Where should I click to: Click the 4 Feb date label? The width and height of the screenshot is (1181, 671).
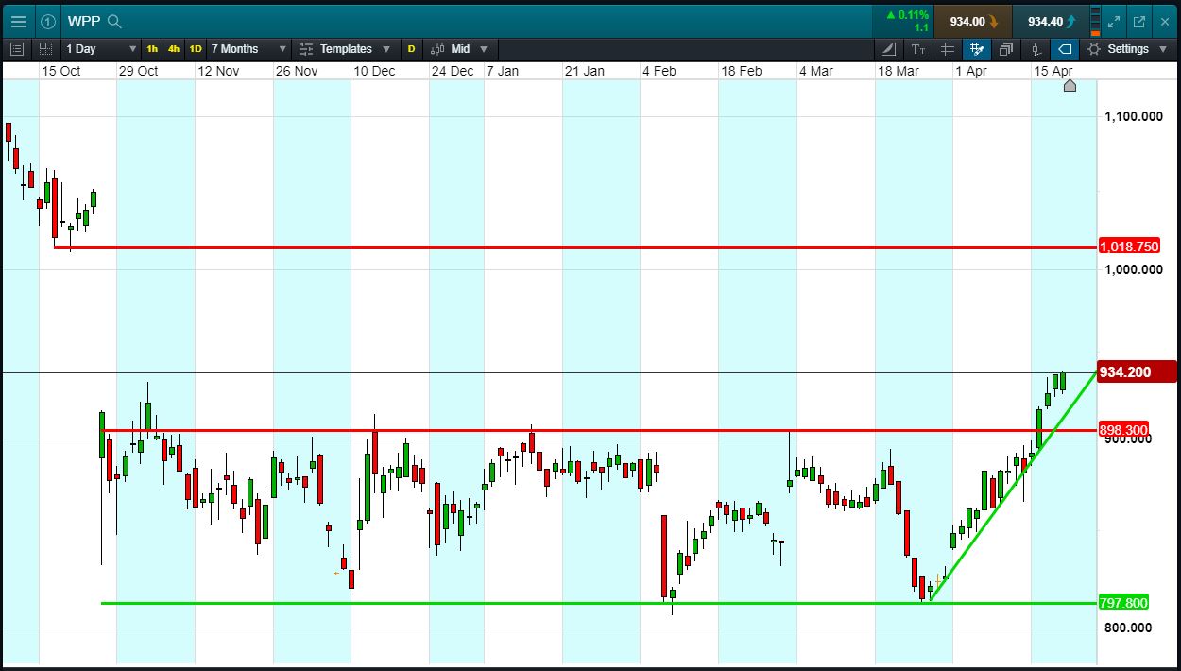point(659,71)
